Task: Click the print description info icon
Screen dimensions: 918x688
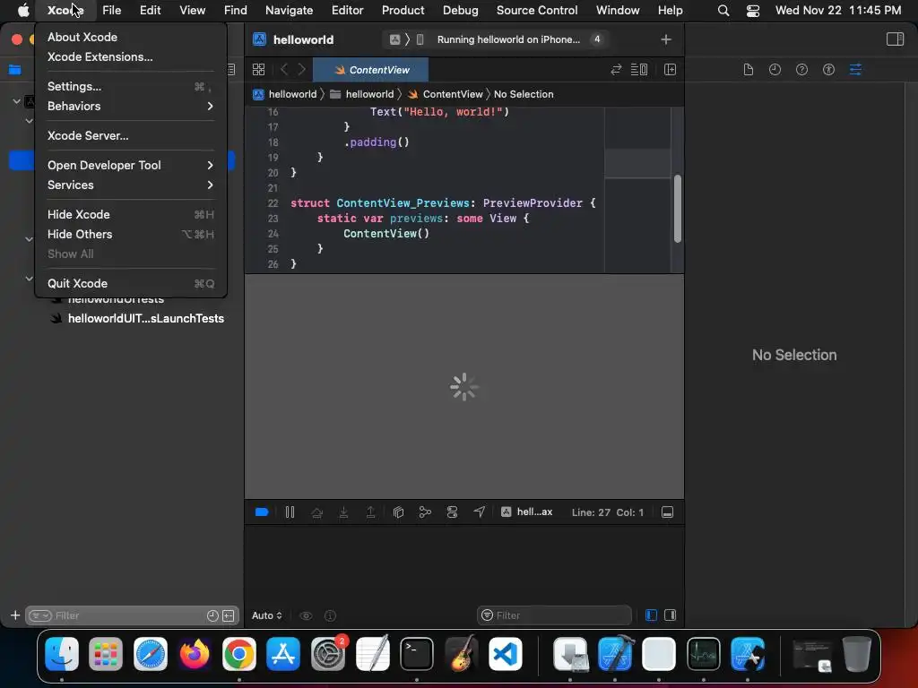Action: tap(330, 615)
